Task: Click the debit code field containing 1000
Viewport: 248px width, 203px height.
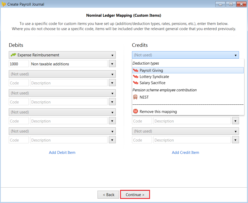Action: pyautogui.click(x=19, y=64)
